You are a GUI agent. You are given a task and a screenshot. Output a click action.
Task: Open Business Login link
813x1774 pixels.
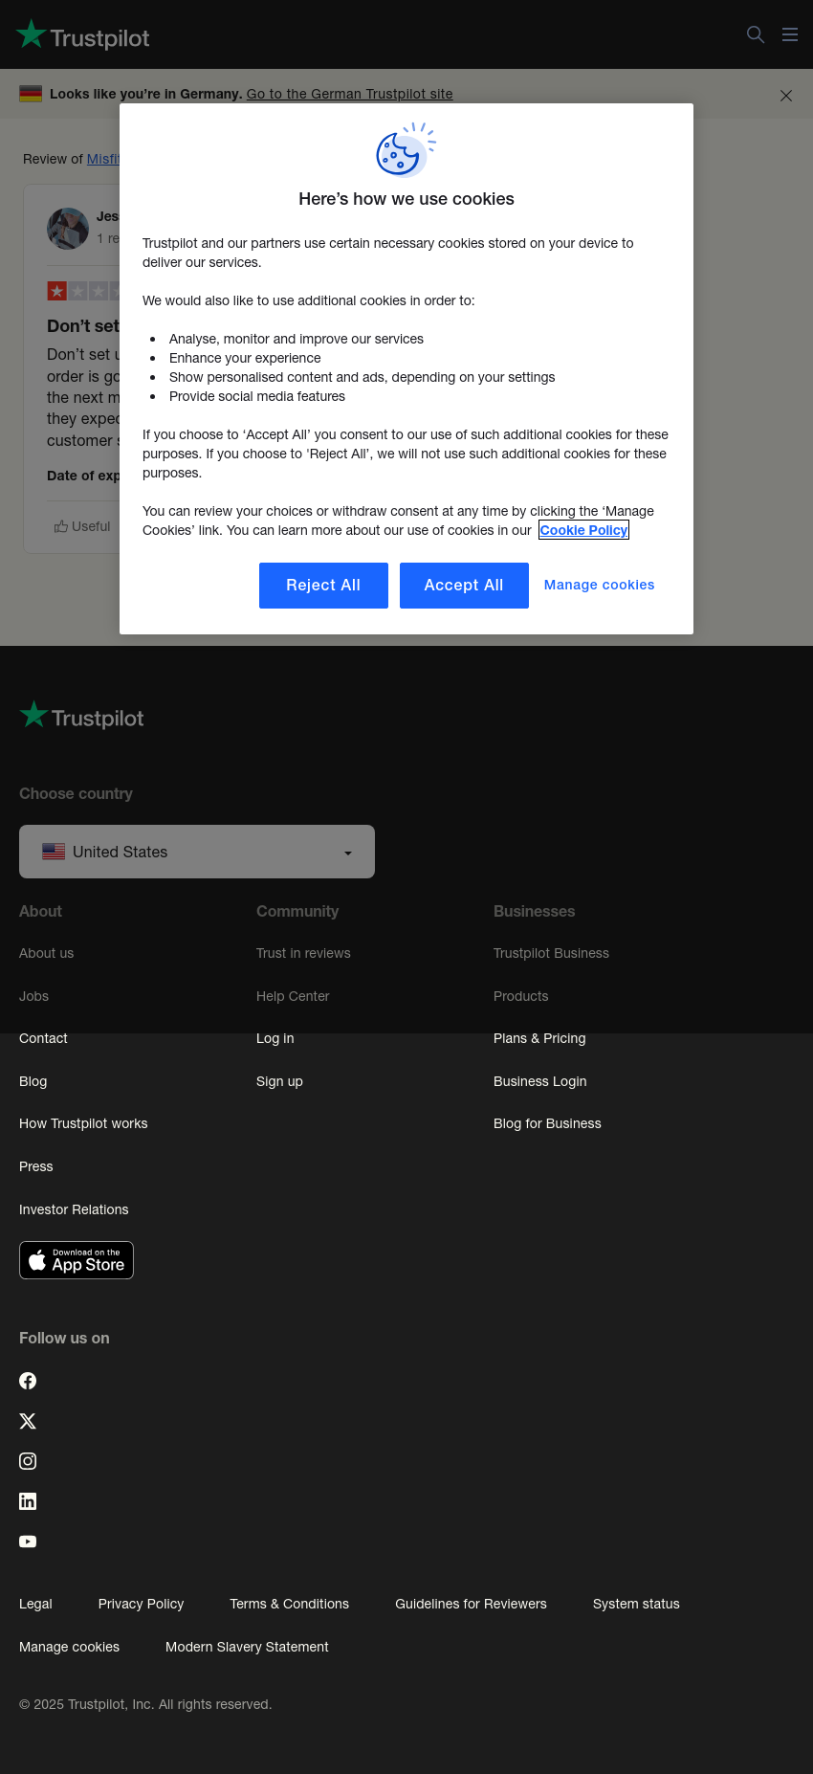click(x=540, y=1081)
